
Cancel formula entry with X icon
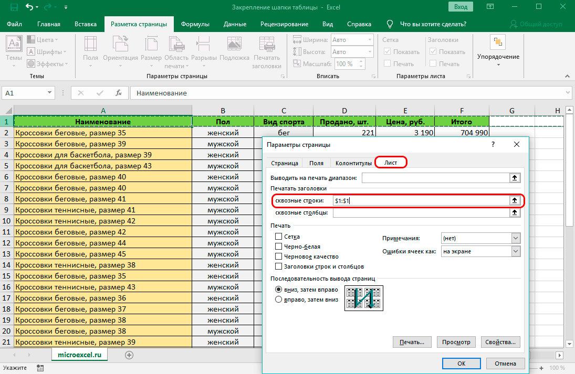tap(81, 93)
